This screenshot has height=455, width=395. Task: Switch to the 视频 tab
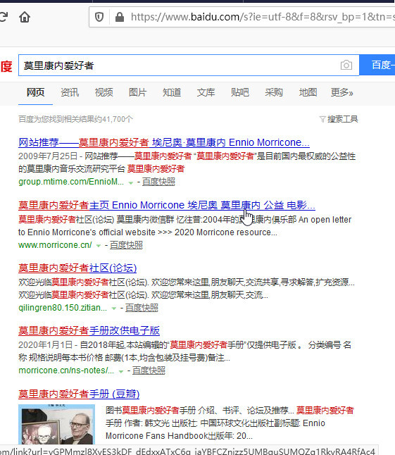click(104, 92)
